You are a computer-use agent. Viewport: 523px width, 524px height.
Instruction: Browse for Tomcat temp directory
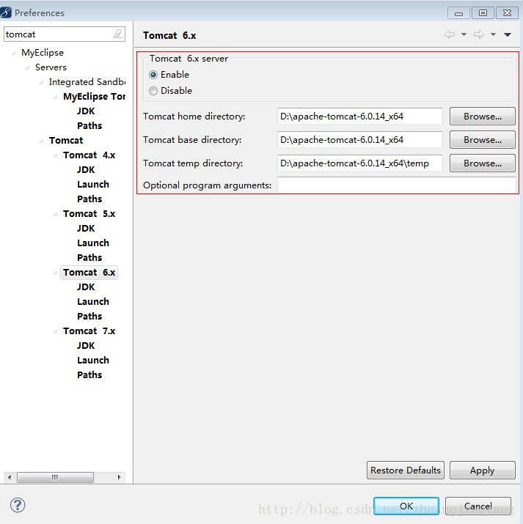[x=482, y=163]
